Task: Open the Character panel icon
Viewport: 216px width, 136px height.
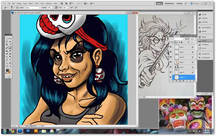Action: pos(200,54)
